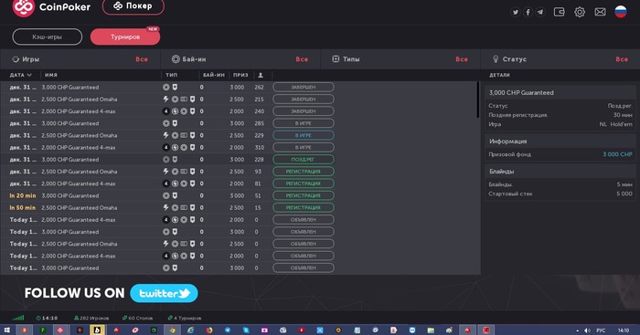The width and height of the screenshot is (640, 335).
Task: Open the Telegram social icon in header
Action: point(540,12)
